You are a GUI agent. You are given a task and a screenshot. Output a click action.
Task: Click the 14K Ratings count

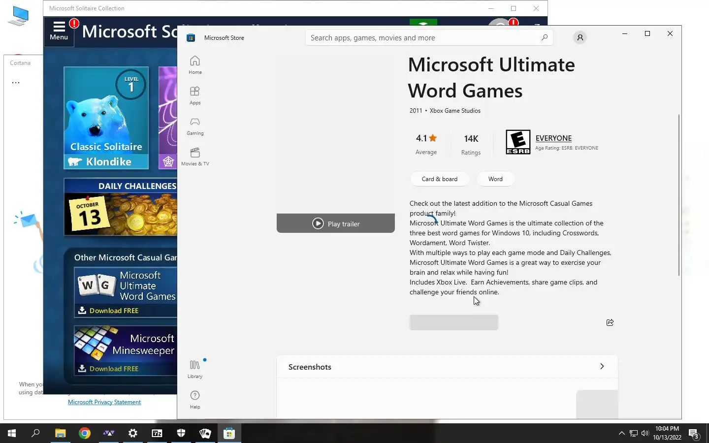point(471,145)
